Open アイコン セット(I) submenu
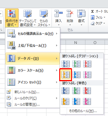 pyautogui.click(x=33, y=82)
